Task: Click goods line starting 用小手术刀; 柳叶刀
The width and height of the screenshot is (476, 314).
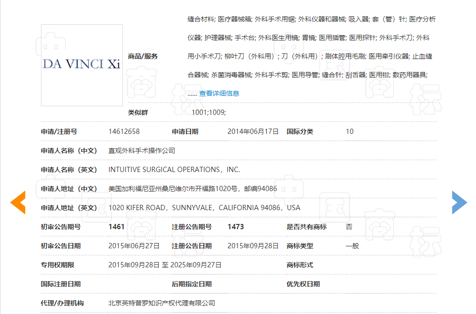Action: 310,57
